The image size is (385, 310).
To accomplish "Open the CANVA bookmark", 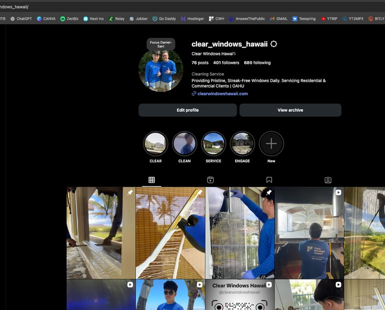I will coord(46,19).
